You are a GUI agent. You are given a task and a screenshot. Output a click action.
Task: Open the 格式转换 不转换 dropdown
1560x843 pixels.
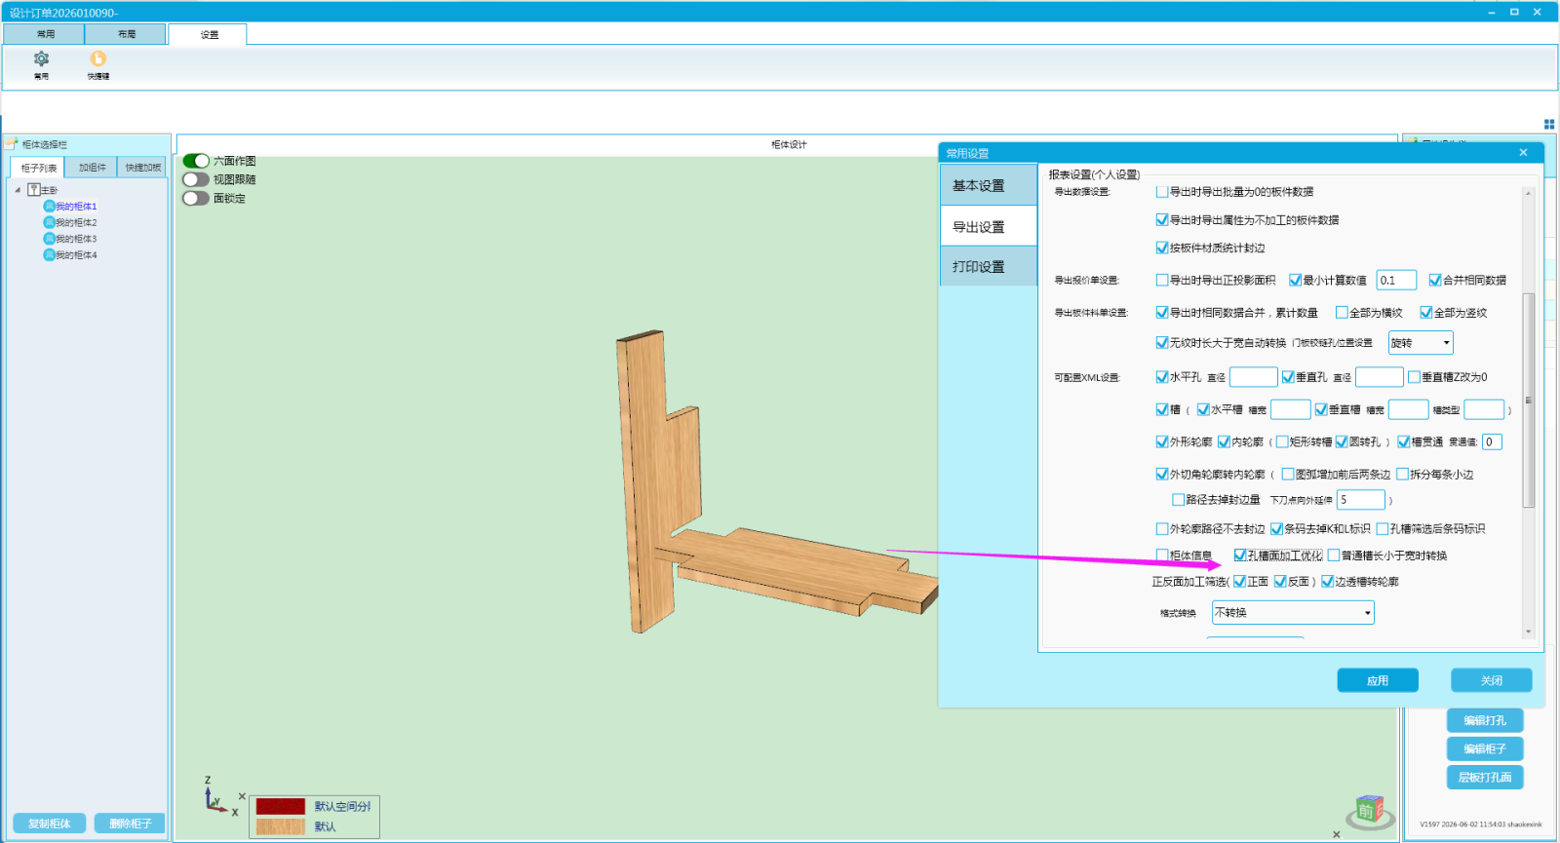point(1293,612)
